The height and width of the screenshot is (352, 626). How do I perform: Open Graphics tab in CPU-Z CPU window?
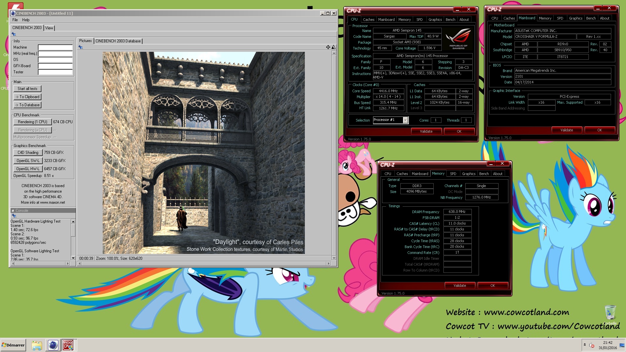[x=435, y=20]
